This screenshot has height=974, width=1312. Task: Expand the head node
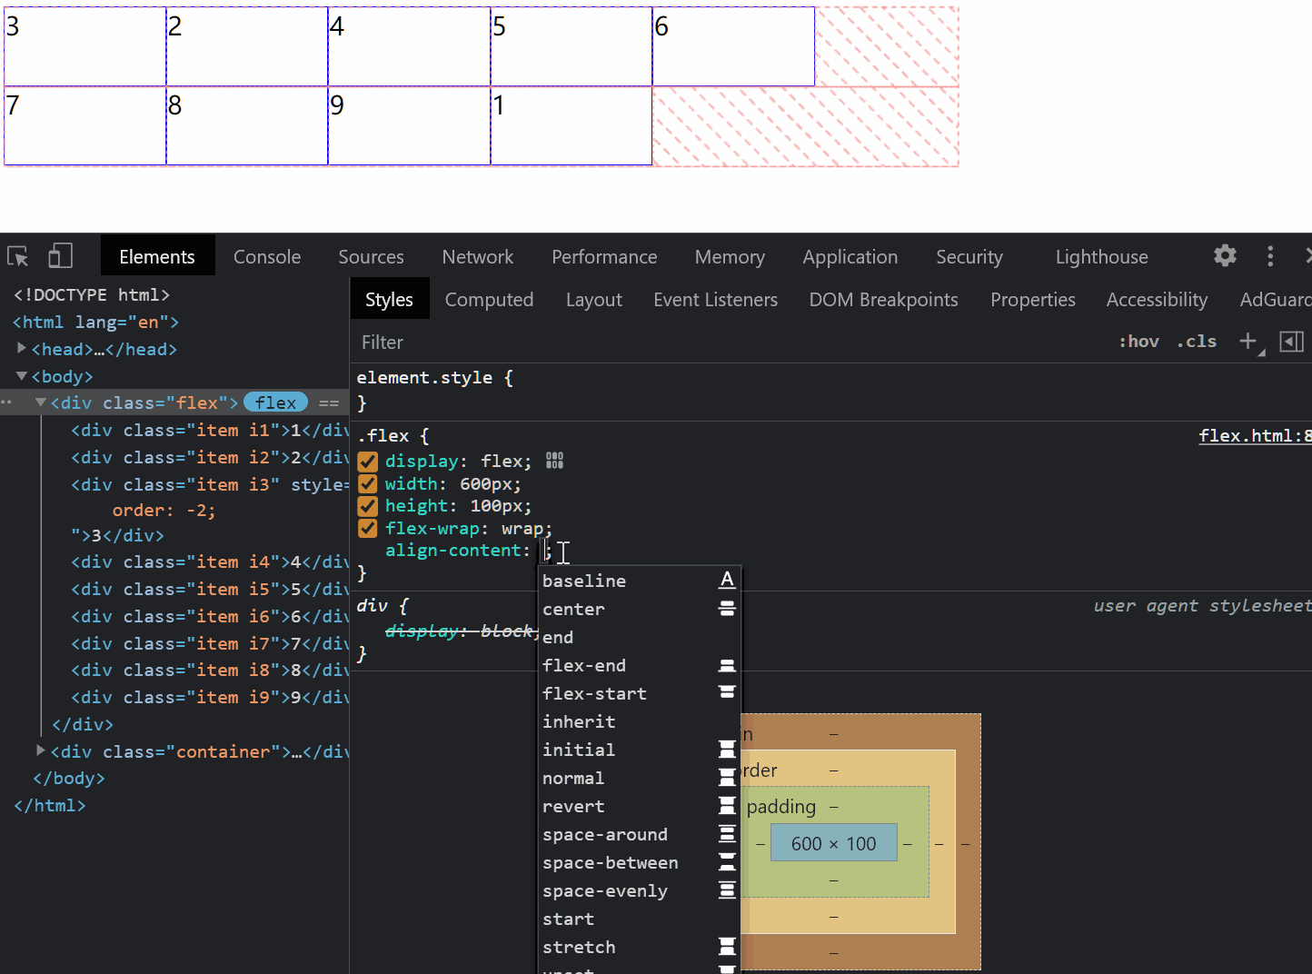coord(22,349)
